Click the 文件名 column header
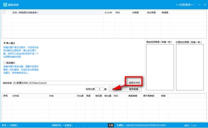 point(30,96)
